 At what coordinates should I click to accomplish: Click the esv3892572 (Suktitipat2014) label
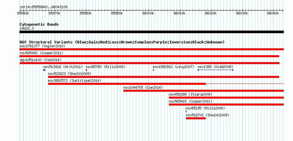click(74, 81)
